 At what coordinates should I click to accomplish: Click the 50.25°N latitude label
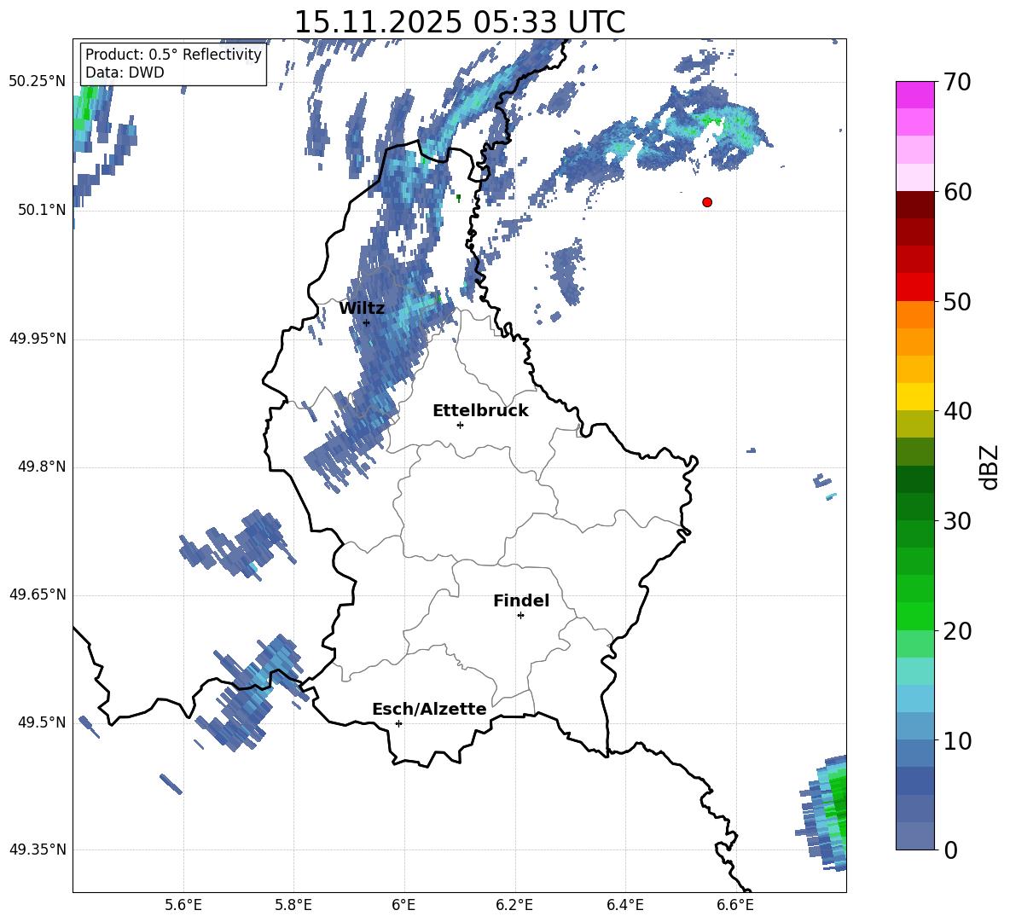[x=38, y=82]
